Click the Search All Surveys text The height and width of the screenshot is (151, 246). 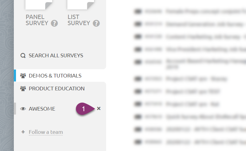click(56, 56)
